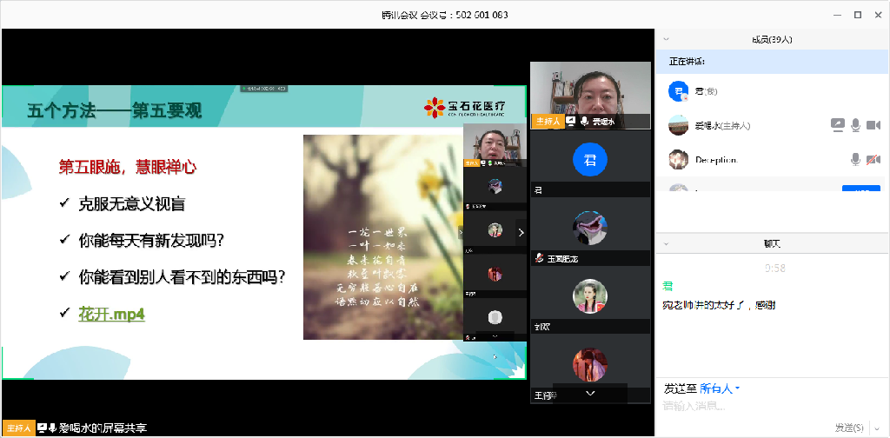Click the microphone icon in 爱喝水 member row
Screen dimensions: 890x438
click(x=855, y=125)
